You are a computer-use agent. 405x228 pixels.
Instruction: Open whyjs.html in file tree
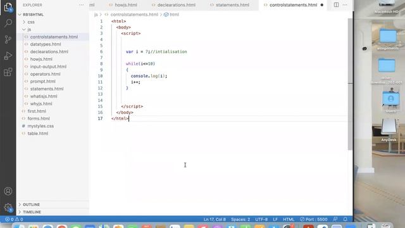[41, 104]
